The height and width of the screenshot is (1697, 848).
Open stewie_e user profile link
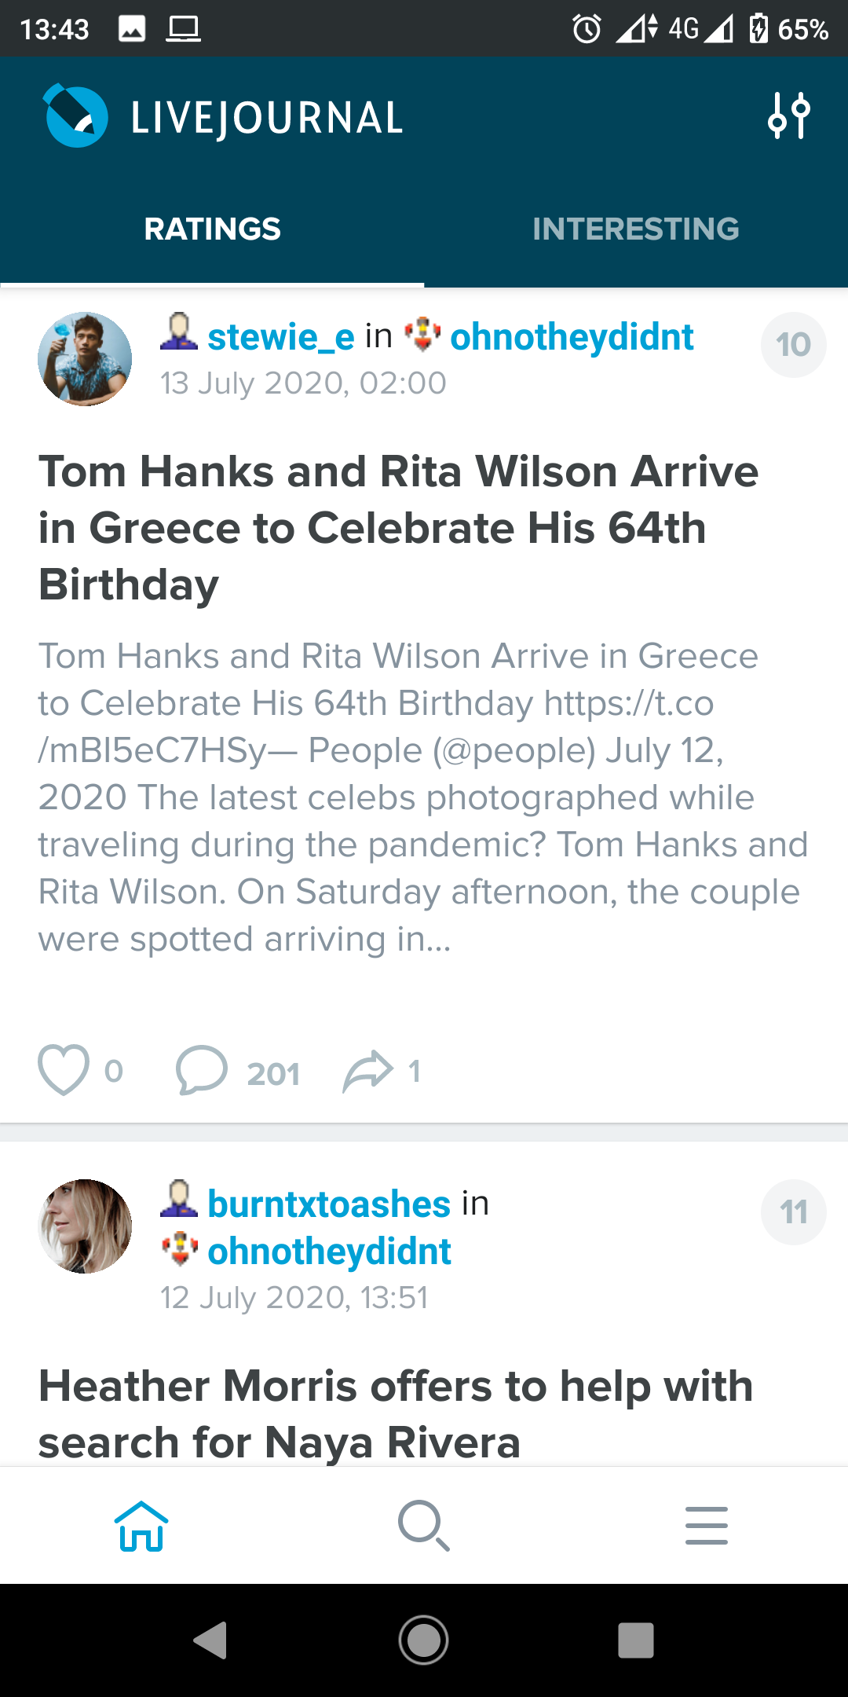281,337
